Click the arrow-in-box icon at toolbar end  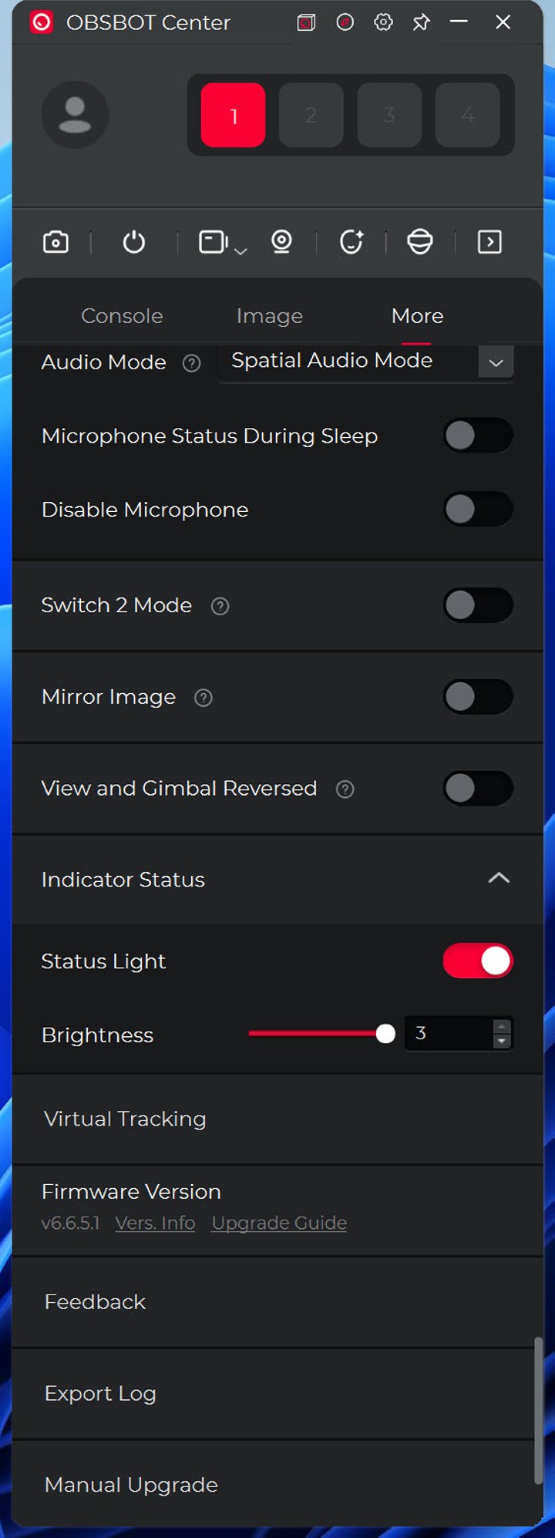click(x=489, y=242)
